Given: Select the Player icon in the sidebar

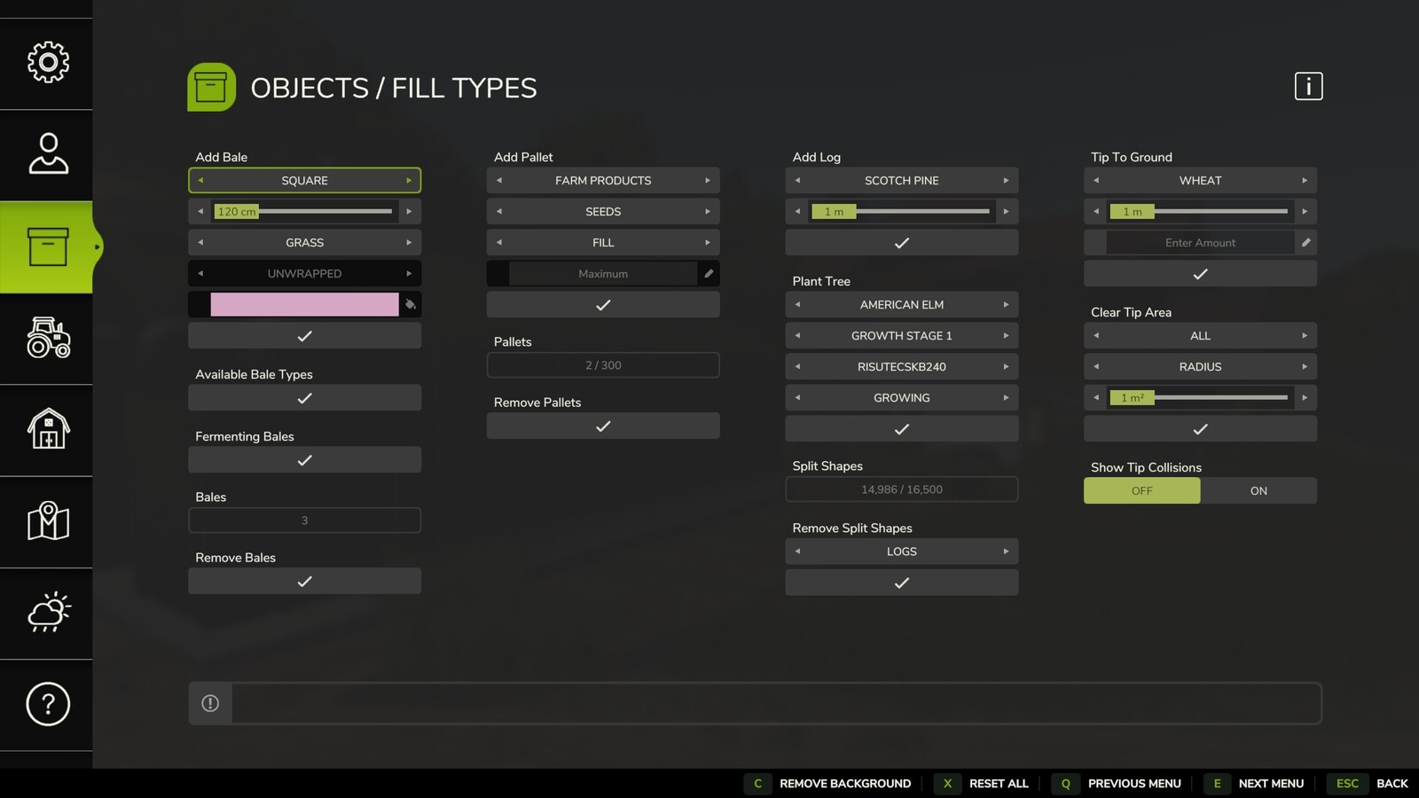Looking at the screenshot, I should pos(46,154).
